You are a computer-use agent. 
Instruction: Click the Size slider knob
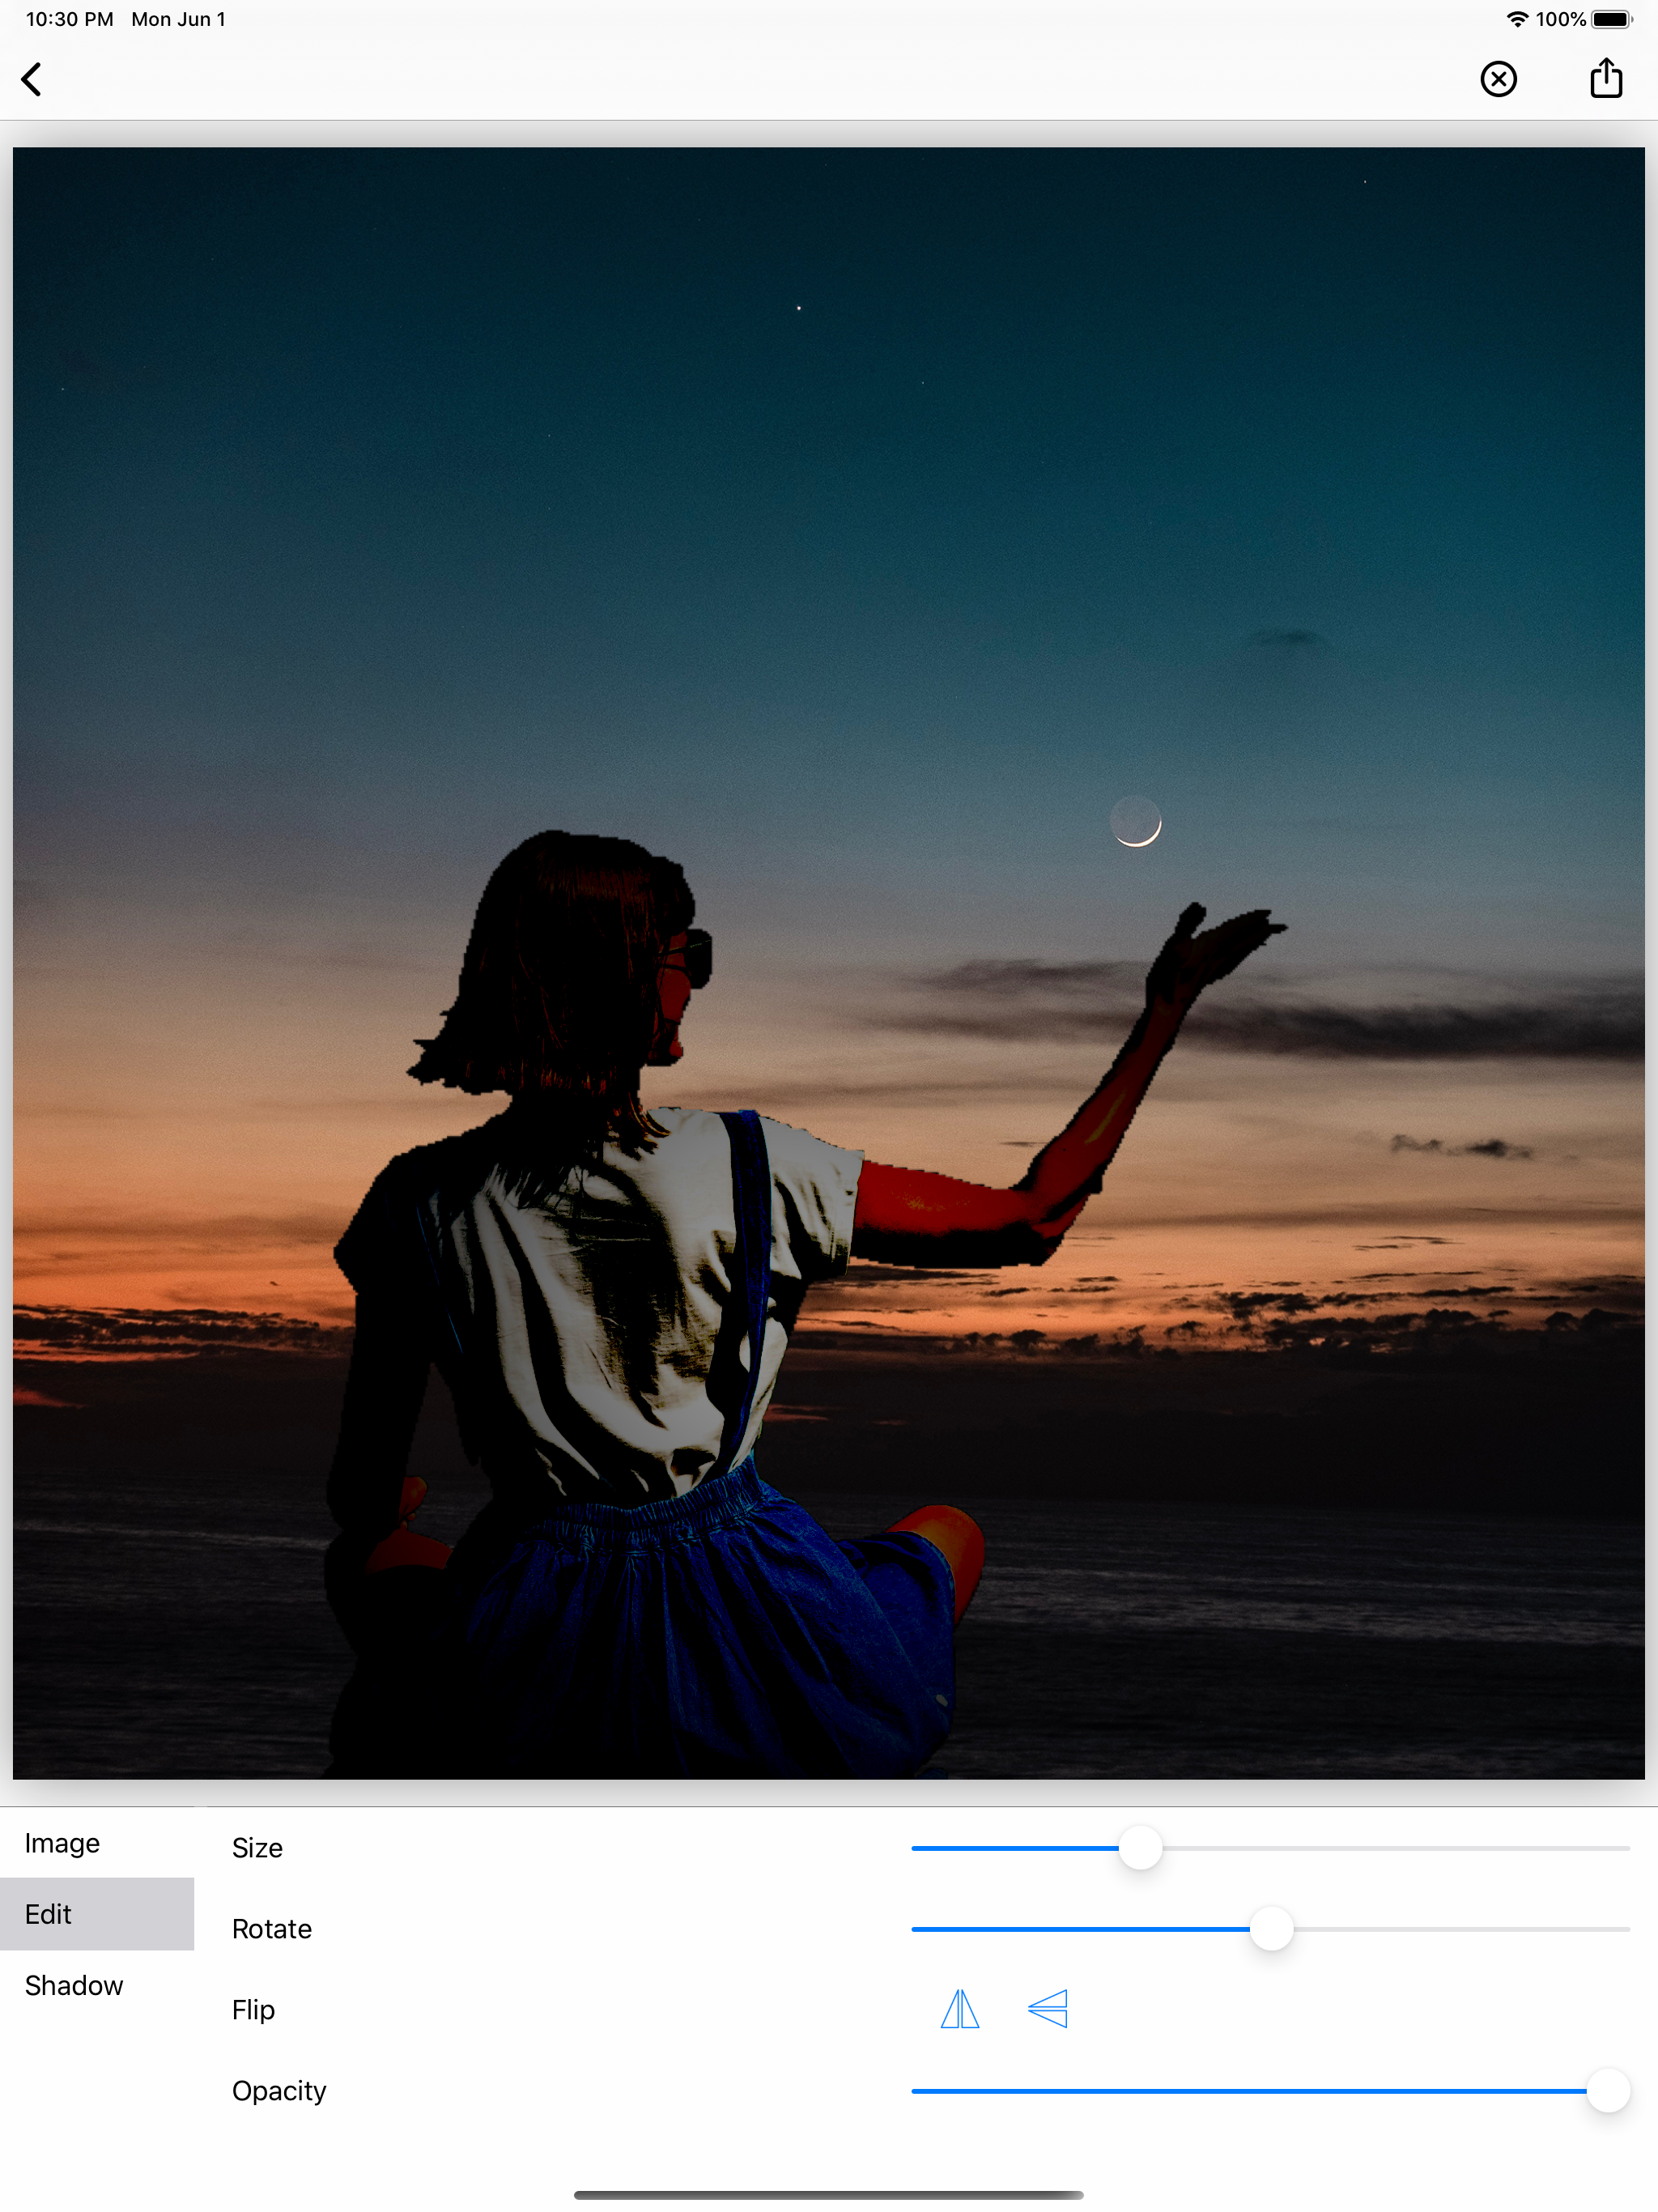click(x=1140, y=1848)
